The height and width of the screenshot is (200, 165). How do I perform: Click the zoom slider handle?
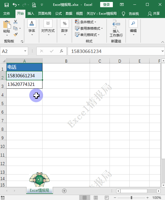point(131,198)
